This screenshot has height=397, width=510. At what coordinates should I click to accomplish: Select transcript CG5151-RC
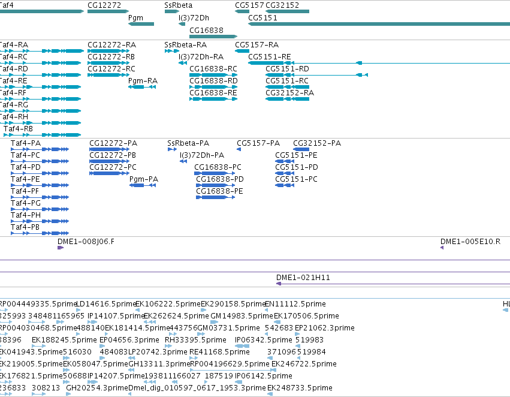(287, 87)
